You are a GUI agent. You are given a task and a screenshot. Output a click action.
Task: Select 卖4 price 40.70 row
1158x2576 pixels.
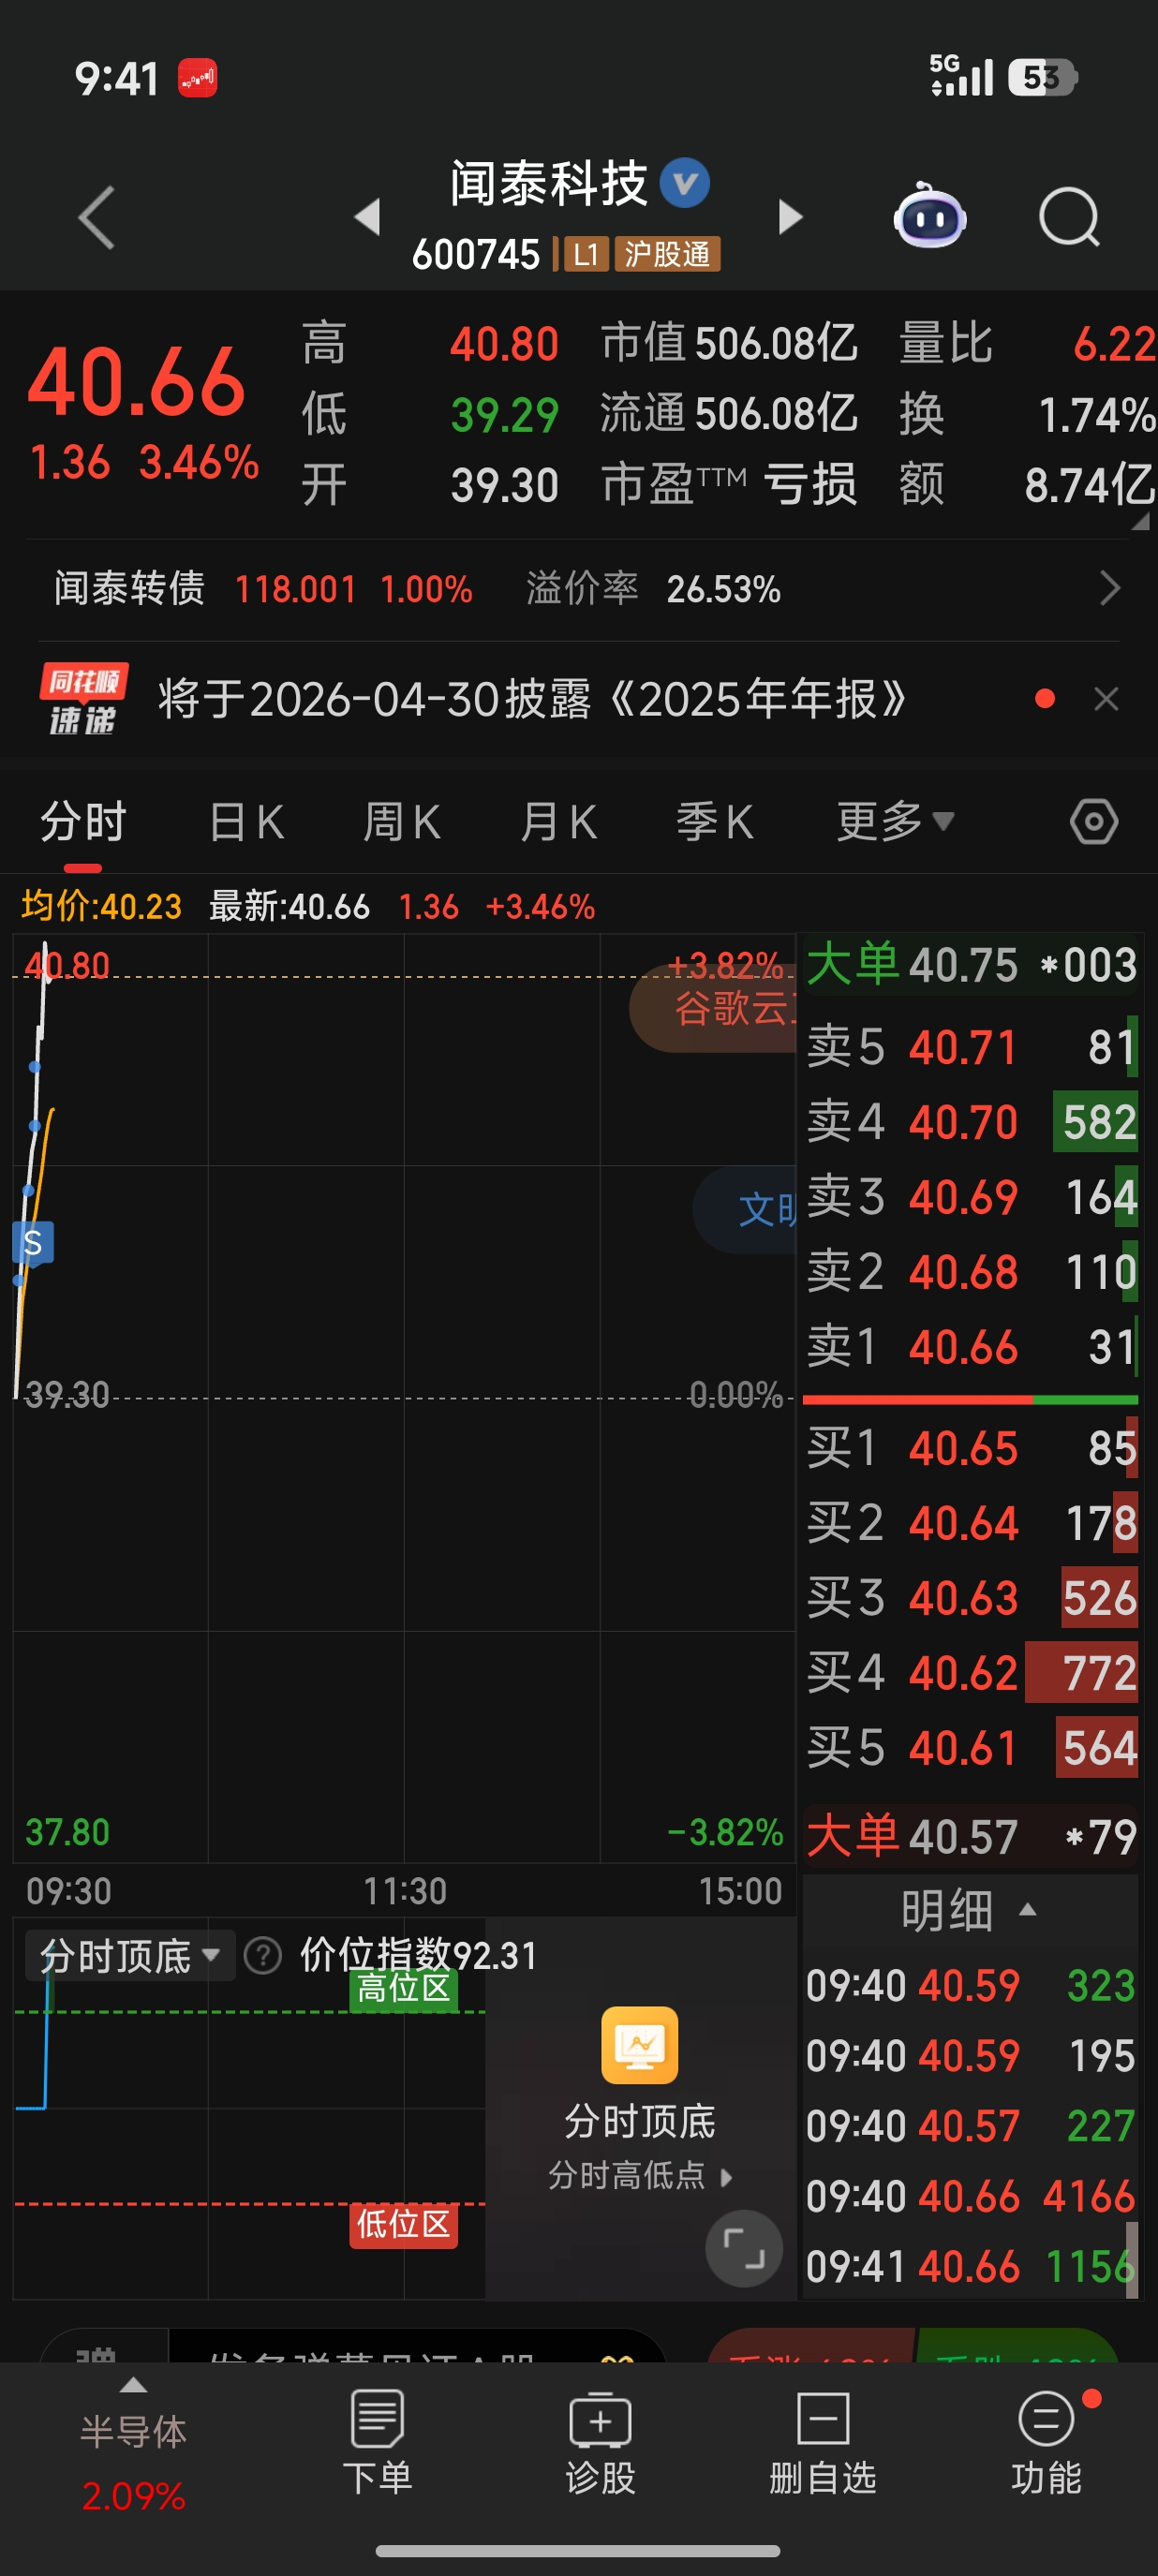971,1122
